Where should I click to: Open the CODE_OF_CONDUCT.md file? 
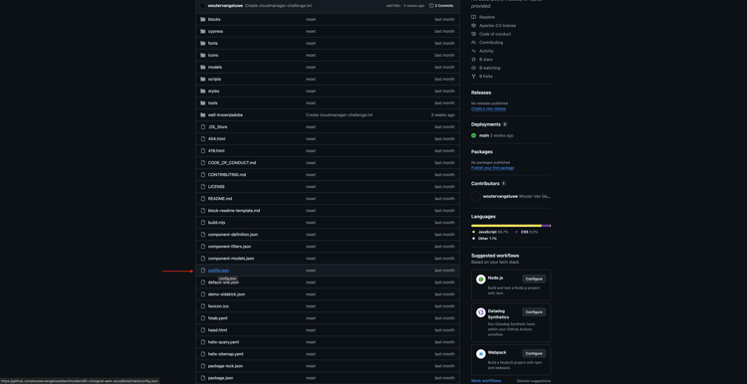pyautogui.click(x=232, y=163)
